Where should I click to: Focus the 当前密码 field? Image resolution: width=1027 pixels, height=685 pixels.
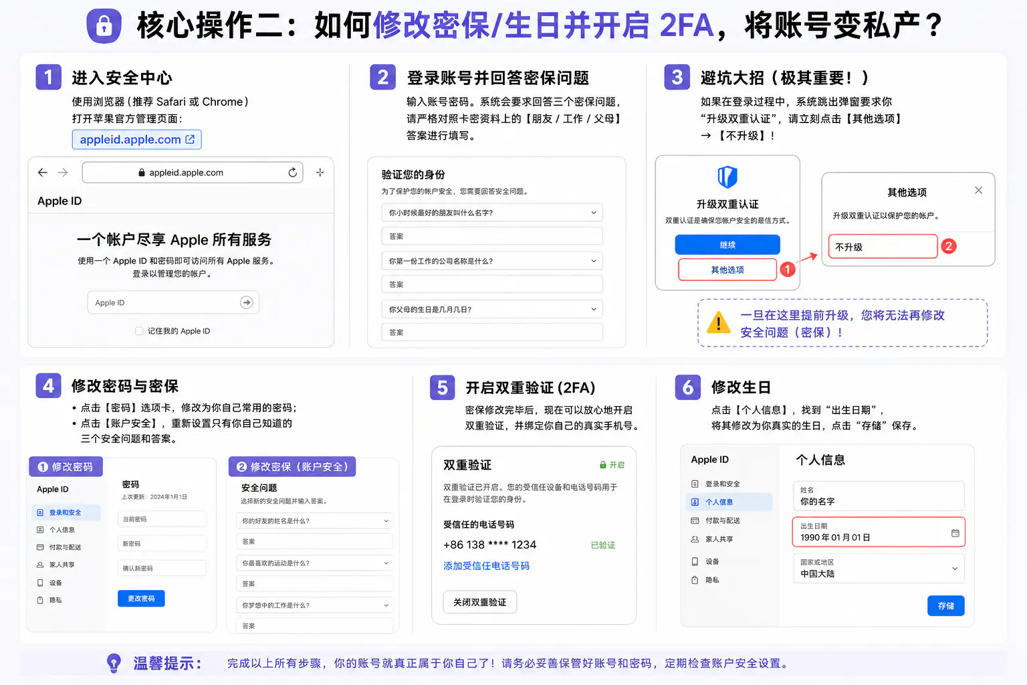click(x=162, y=519)
